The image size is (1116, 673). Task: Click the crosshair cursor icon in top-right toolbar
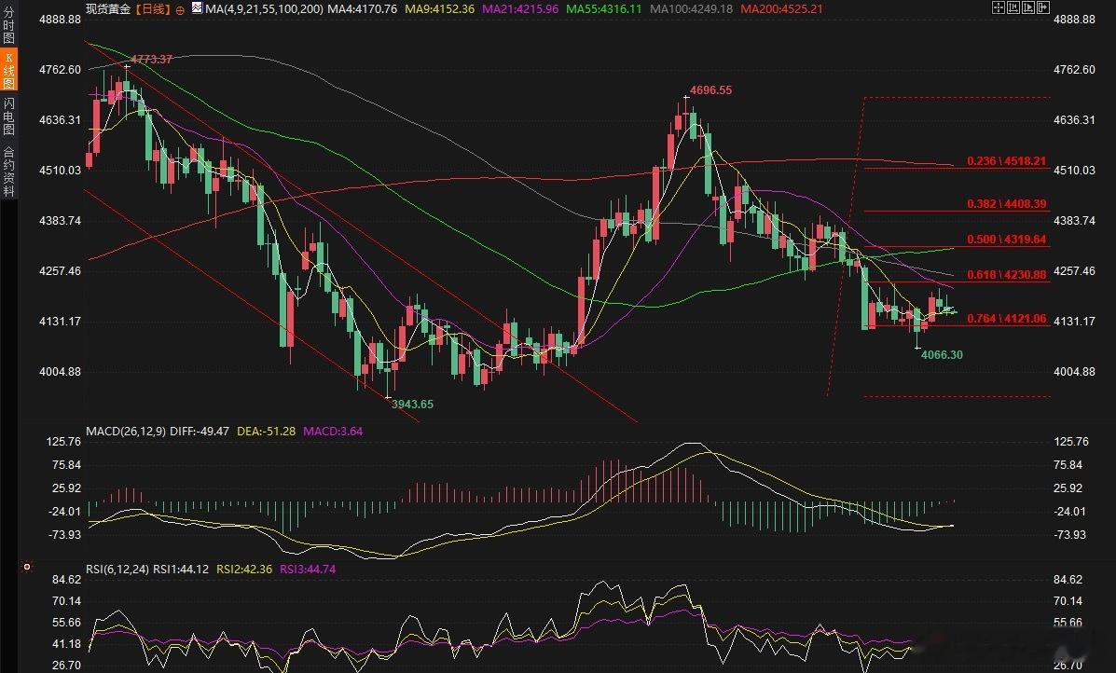998,7
